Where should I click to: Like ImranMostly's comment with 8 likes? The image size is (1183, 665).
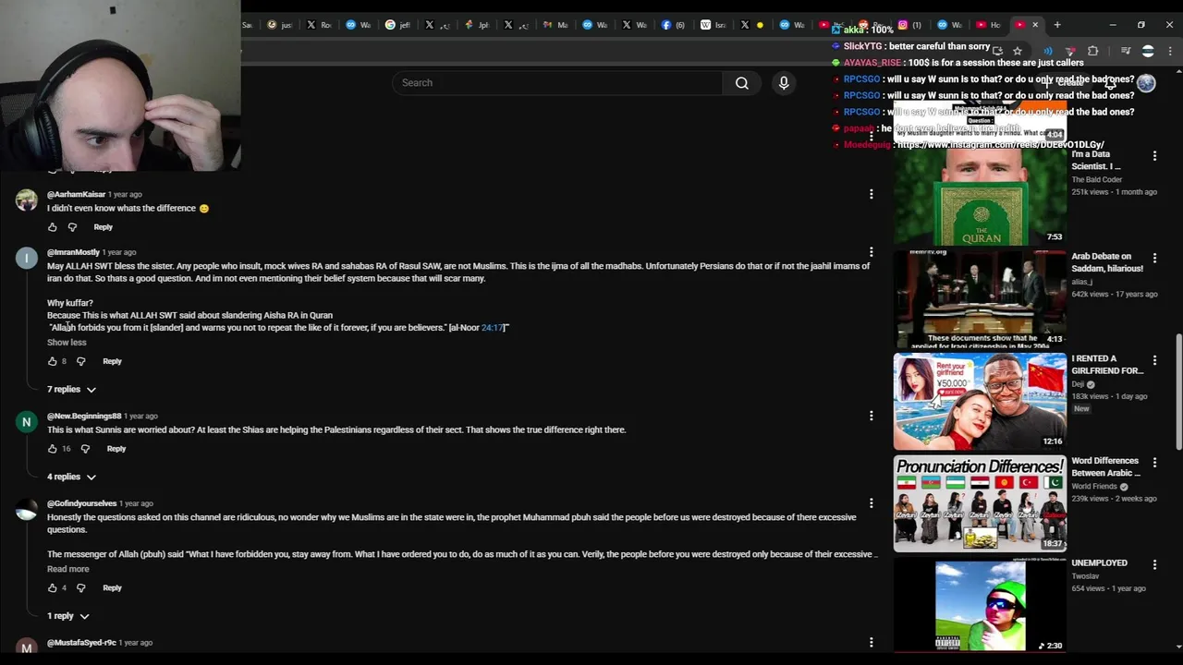(52, 361)
